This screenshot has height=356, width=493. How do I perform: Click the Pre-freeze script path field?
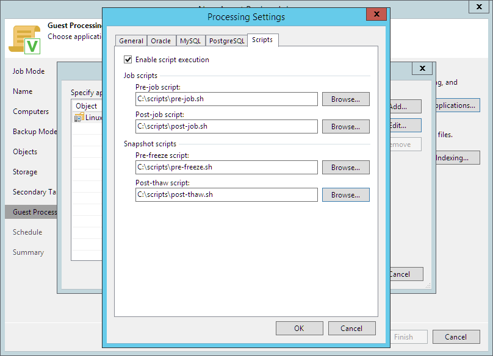click(226, 167)
